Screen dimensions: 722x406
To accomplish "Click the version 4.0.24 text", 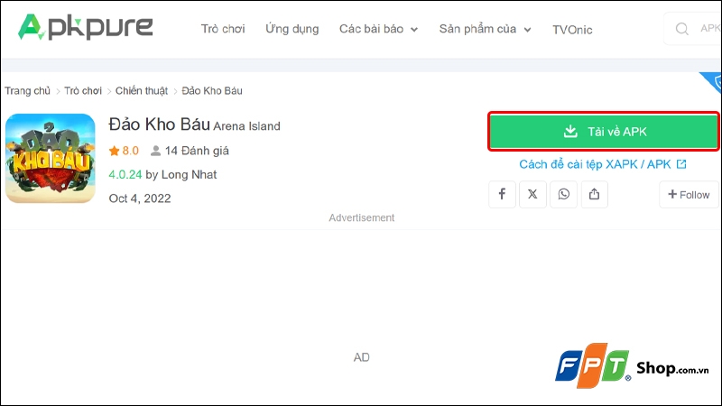I will coord(125,174).
